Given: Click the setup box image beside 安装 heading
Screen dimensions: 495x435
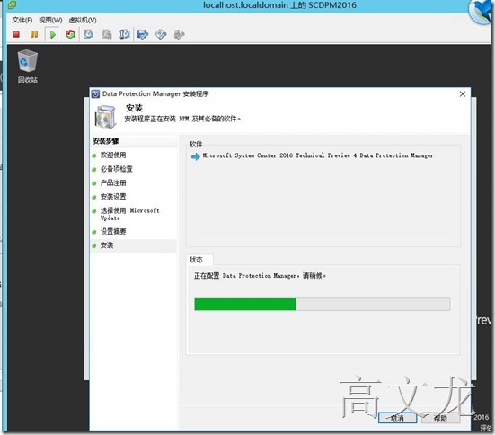Looking at the screenshot, I should (x=105, y=117).
